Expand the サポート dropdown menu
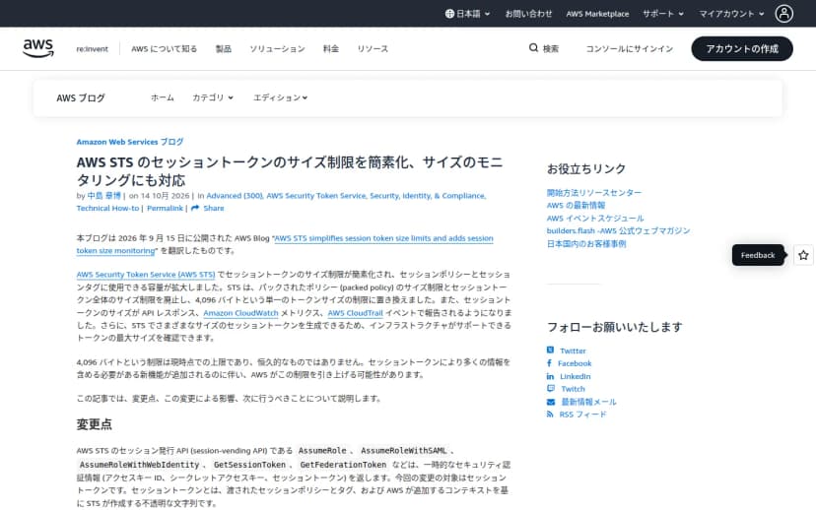Screen dimensions: 816x510 pos(663,14)
